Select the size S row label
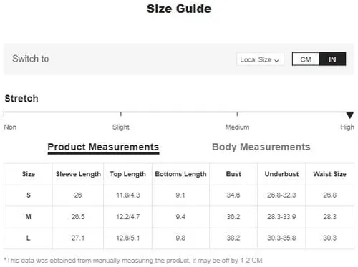Viewport: 358px width, 267px height. [x=29, y=195]
